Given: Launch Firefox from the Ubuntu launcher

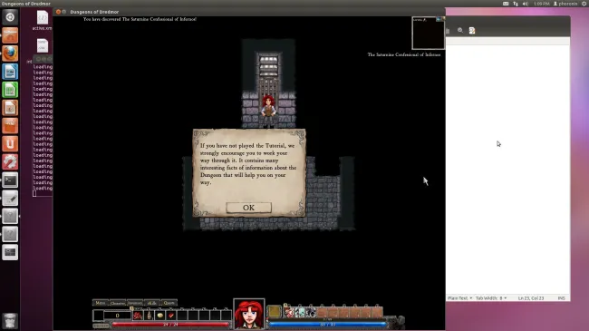Looking at the screenshot, I should pyautogui.click(x=10, y=53).
